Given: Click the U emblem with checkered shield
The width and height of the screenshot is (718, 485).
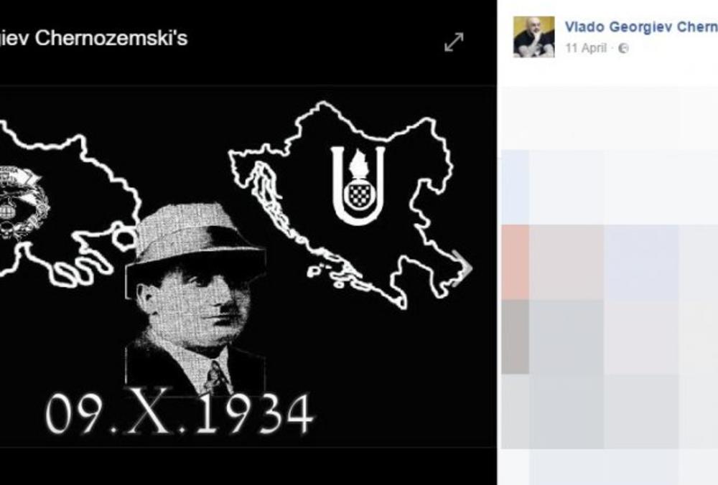Looking at the screenshot, I should click(358, 185).
